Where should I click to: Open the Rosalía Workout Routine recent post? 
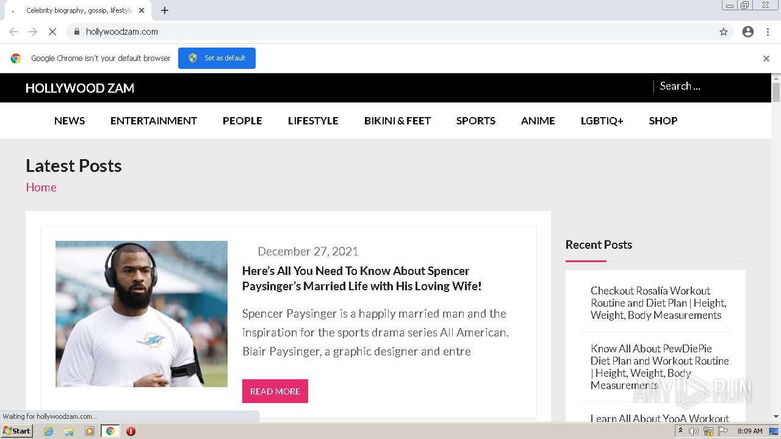pyautogui.click(x=658, y=303)
